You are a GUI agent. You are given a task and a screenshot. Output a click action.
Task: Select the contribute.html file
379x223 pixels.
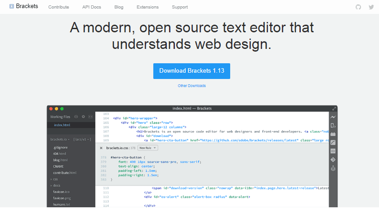click(65, 173)
